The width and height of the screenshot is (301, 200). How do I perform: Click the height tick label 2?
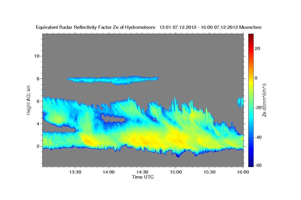38,146
